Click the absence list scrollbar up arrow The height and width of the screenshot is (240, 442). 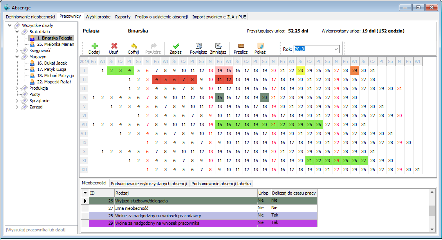[432, 192]
